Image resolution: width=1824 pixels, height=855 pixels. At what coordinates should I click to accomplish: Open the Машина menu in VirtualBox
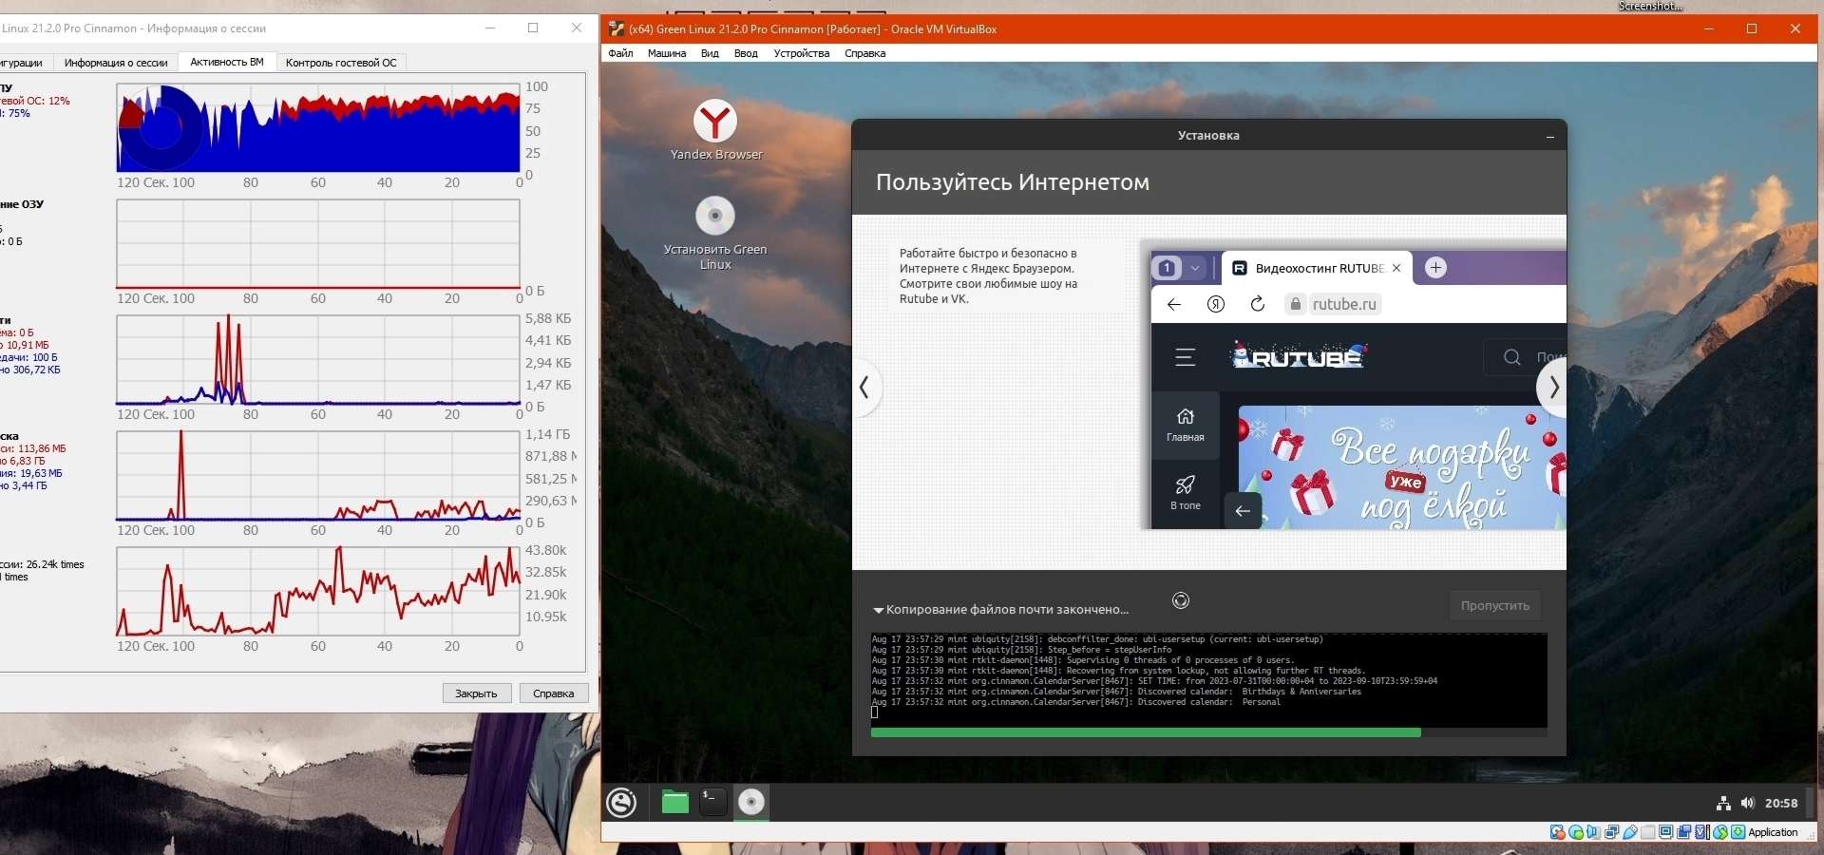[x=667, y=53]
